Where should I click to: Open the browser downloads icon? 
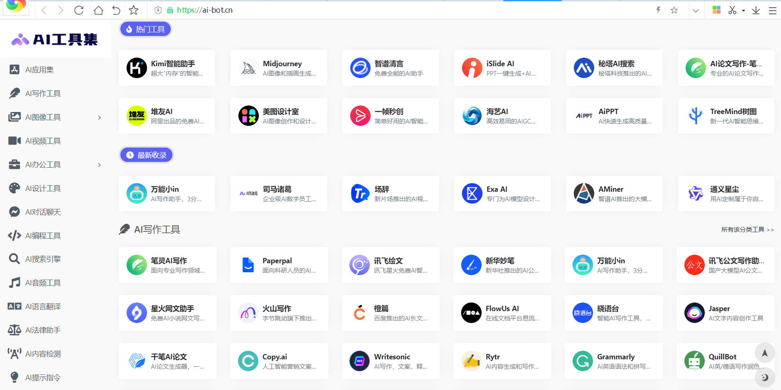[756, 10]
